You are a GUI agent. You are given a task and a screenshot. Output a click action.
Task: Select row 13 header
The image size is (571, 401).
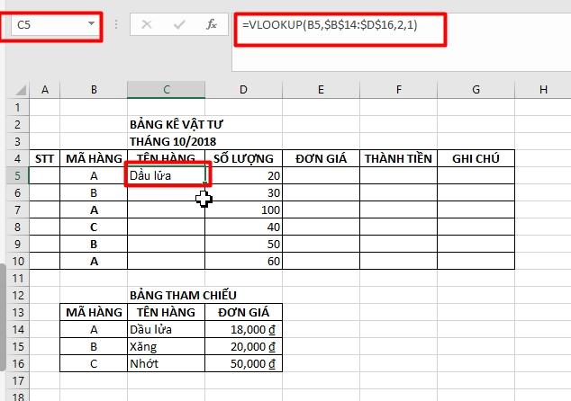17,313
